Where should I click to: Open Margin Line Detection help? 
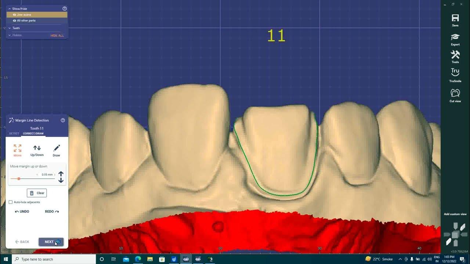click(x=63, y=120)
